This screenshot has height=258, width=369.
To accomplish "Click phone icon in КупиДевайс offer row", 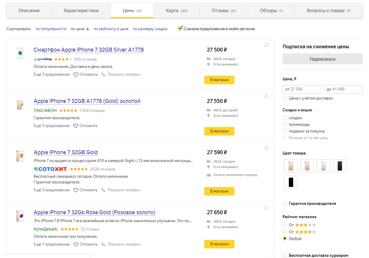I will point(103,244).
